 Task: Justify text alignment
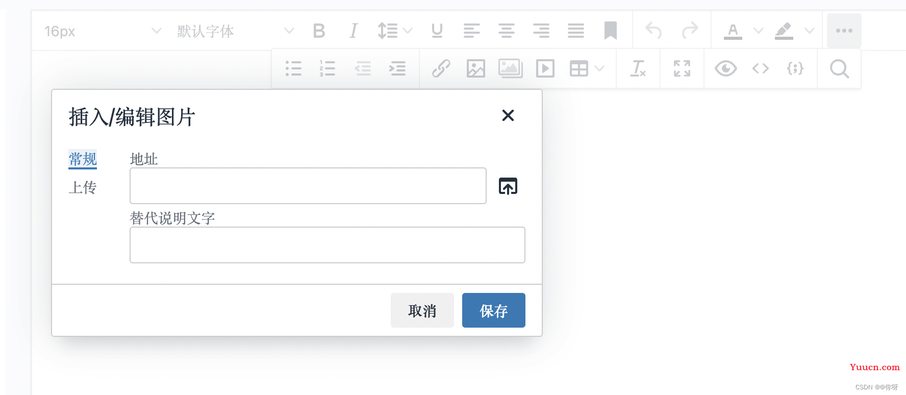(x=576, y=31)
